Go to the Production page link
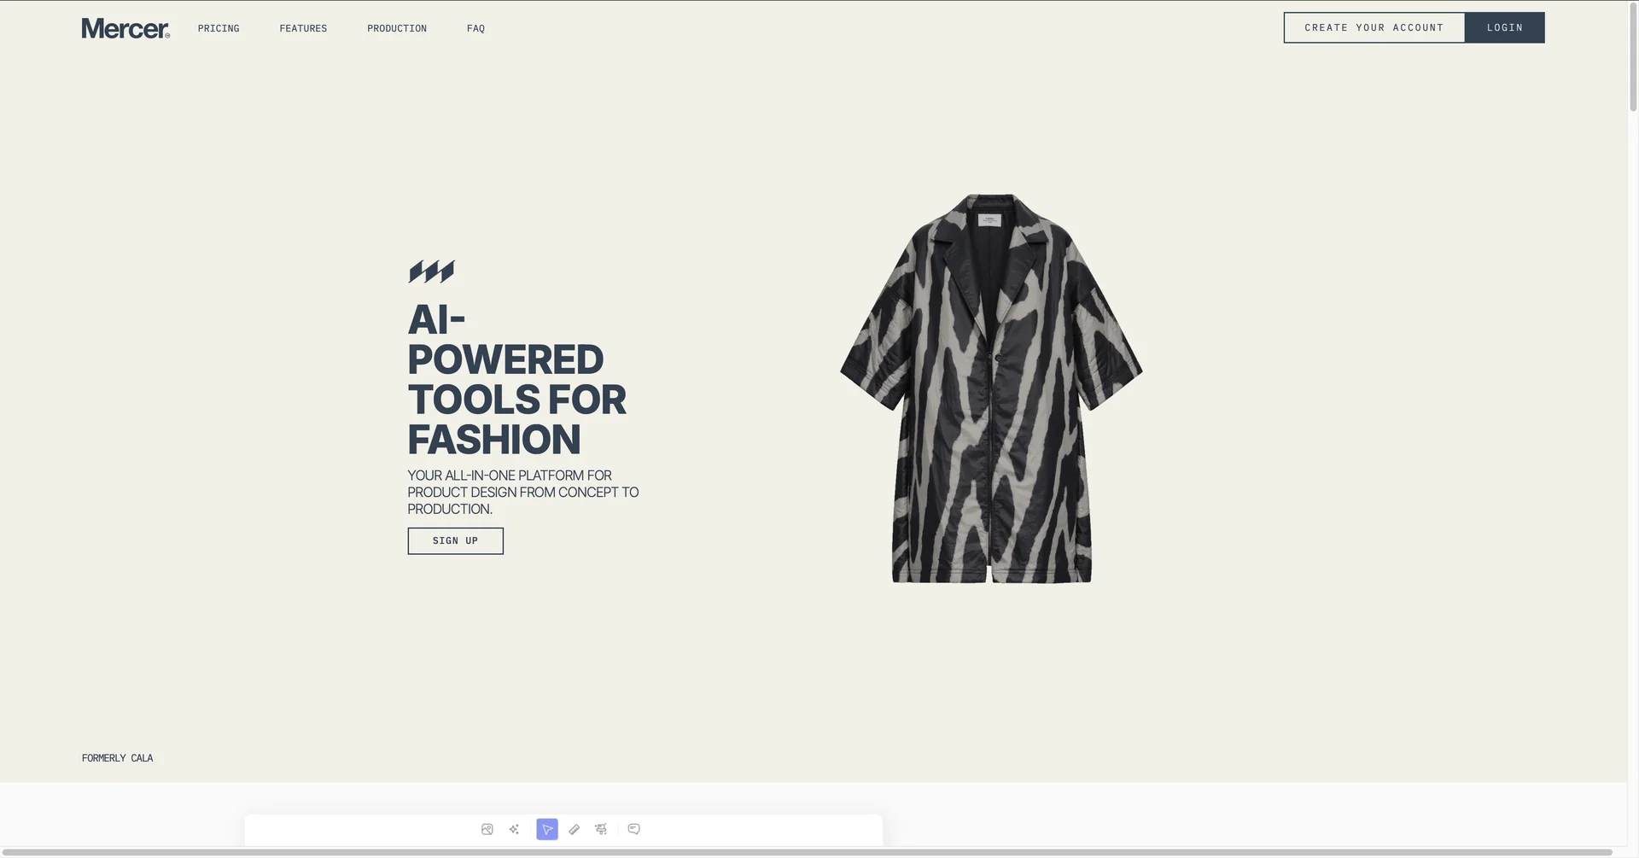This screenshot has height=858, width=1639. coord(397,28)
